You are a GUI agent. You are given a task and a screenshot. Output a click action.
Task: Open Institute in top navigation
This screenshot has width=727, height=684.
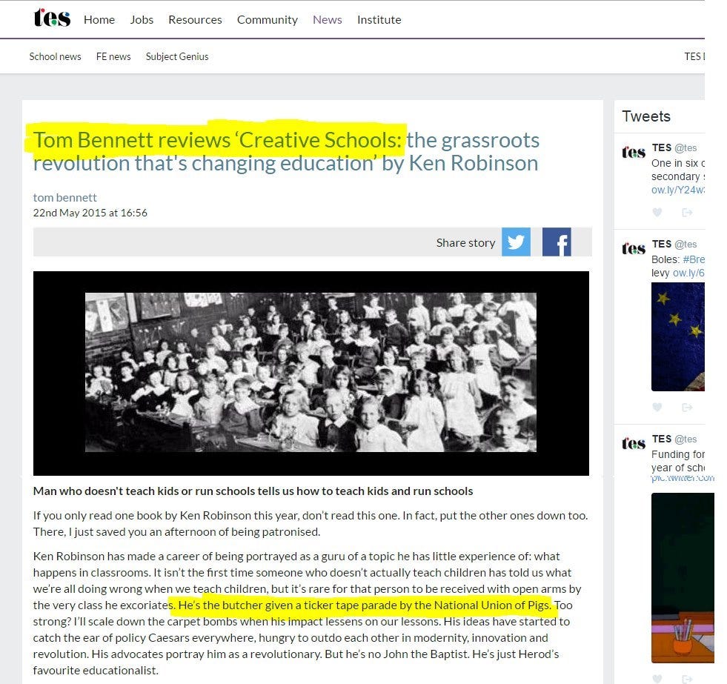[379, 20]
